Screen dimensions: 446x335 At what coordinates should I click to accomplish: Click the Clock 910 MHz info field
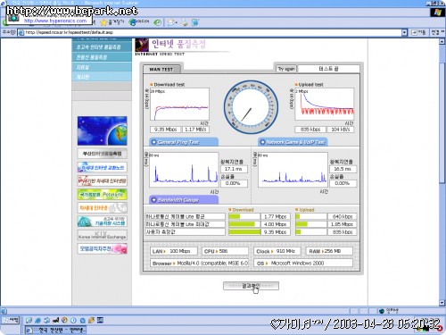277,251
